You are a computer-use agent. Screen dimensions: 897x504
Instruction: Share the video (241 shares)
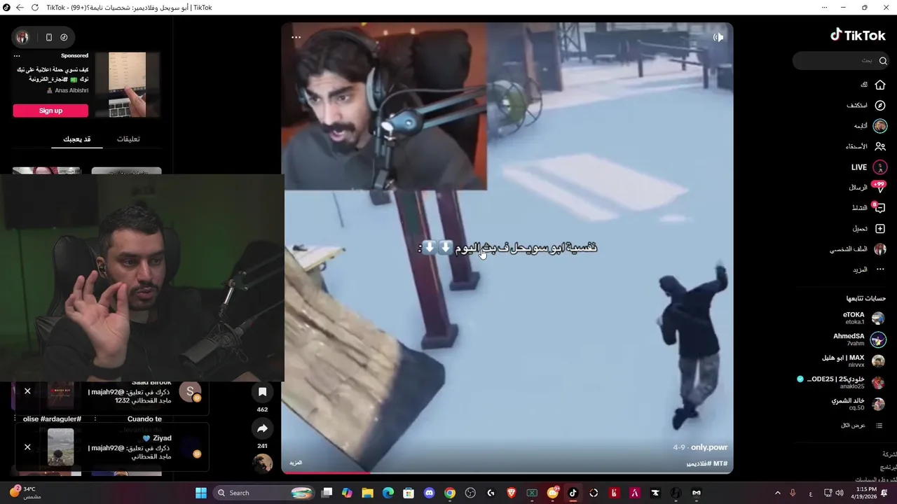(x=262, y=428)
